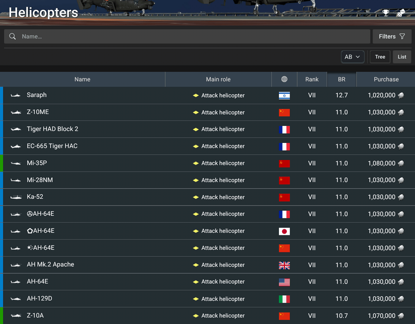415x324 pixels.
Task: Sort by the Purchase column header
Action: (x=386, y=79)
